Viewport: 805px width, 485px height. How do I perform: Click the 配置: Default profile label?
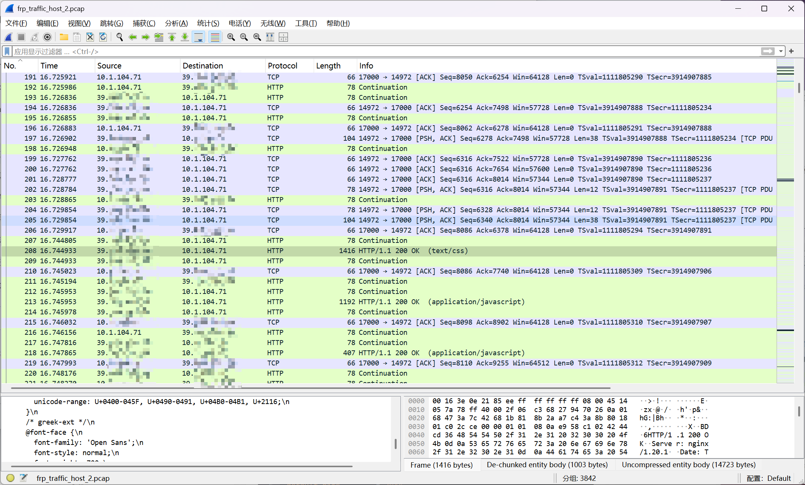(769, 479)
